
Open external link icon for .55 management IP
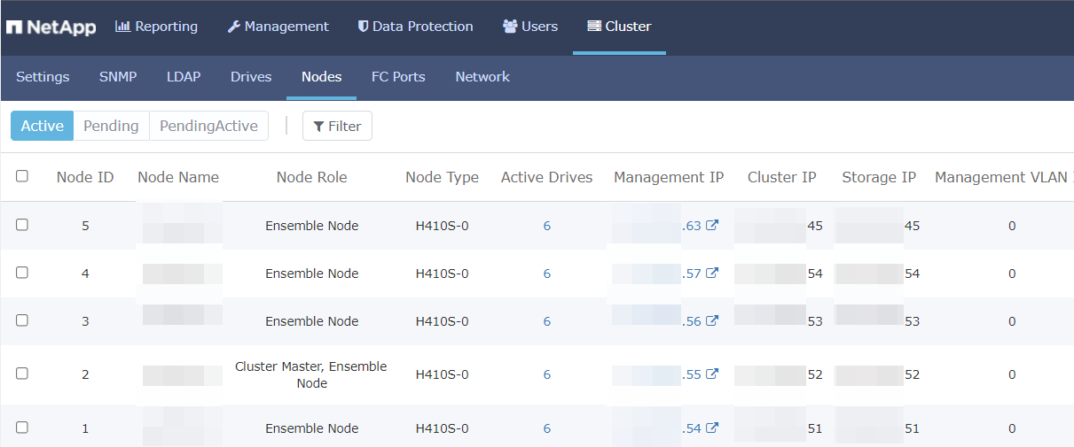(x=712, y=374)
